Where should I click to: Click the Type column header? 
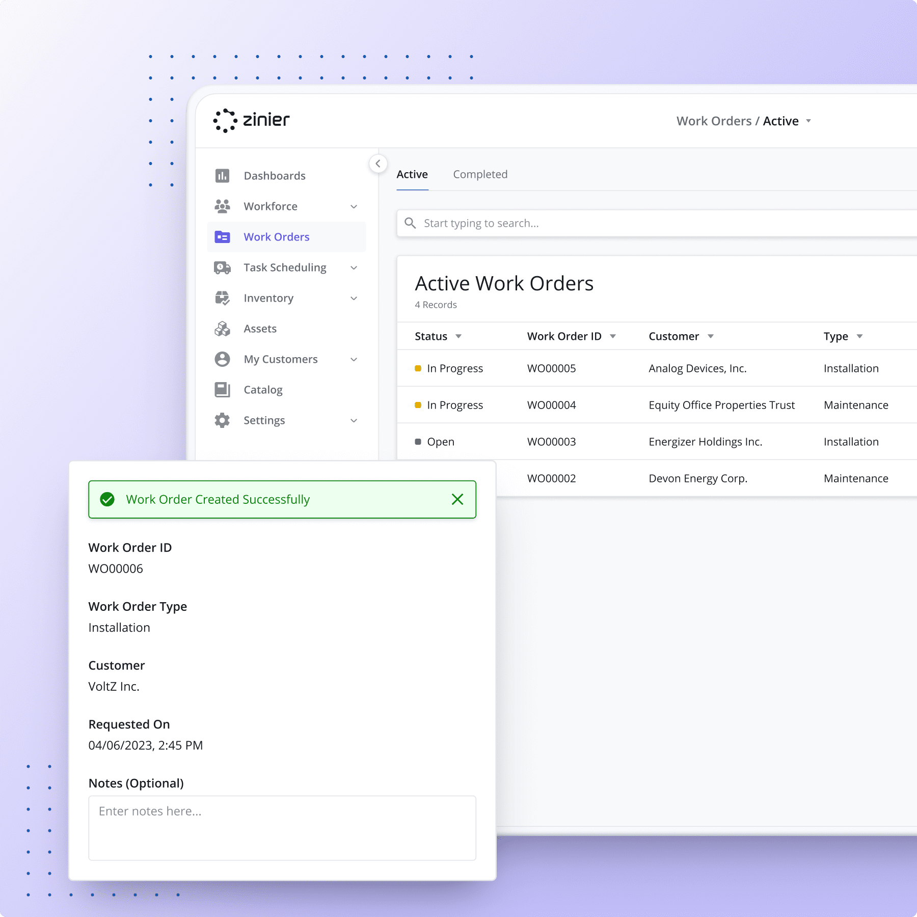[x=836, y=336]
